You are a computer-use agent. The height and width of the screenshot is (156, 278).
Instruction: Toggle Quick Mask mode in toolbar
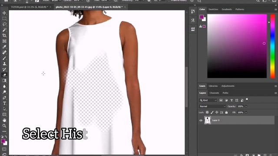pos(4,149)
